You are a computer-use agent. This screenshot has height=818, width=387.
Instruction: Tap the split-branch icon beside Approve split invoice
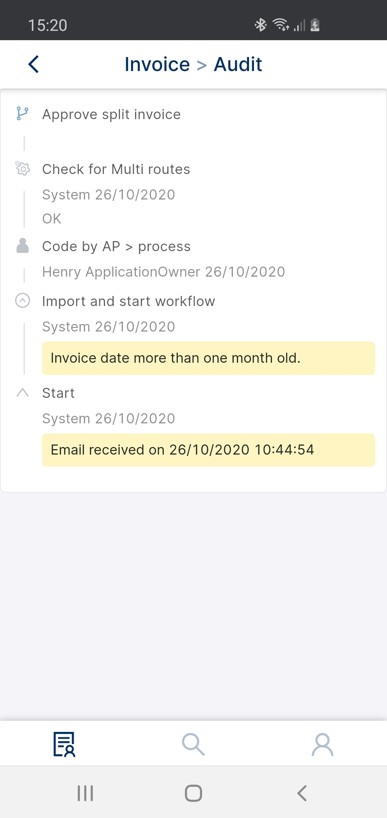23,114
